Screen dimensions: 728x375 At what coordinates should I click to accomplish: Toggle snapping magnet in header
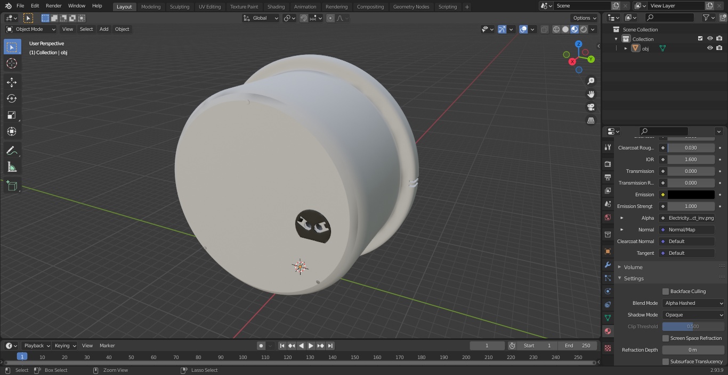304,18
